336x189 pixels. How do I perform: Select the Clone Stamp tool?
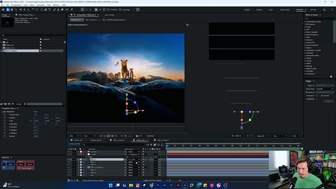58,9
